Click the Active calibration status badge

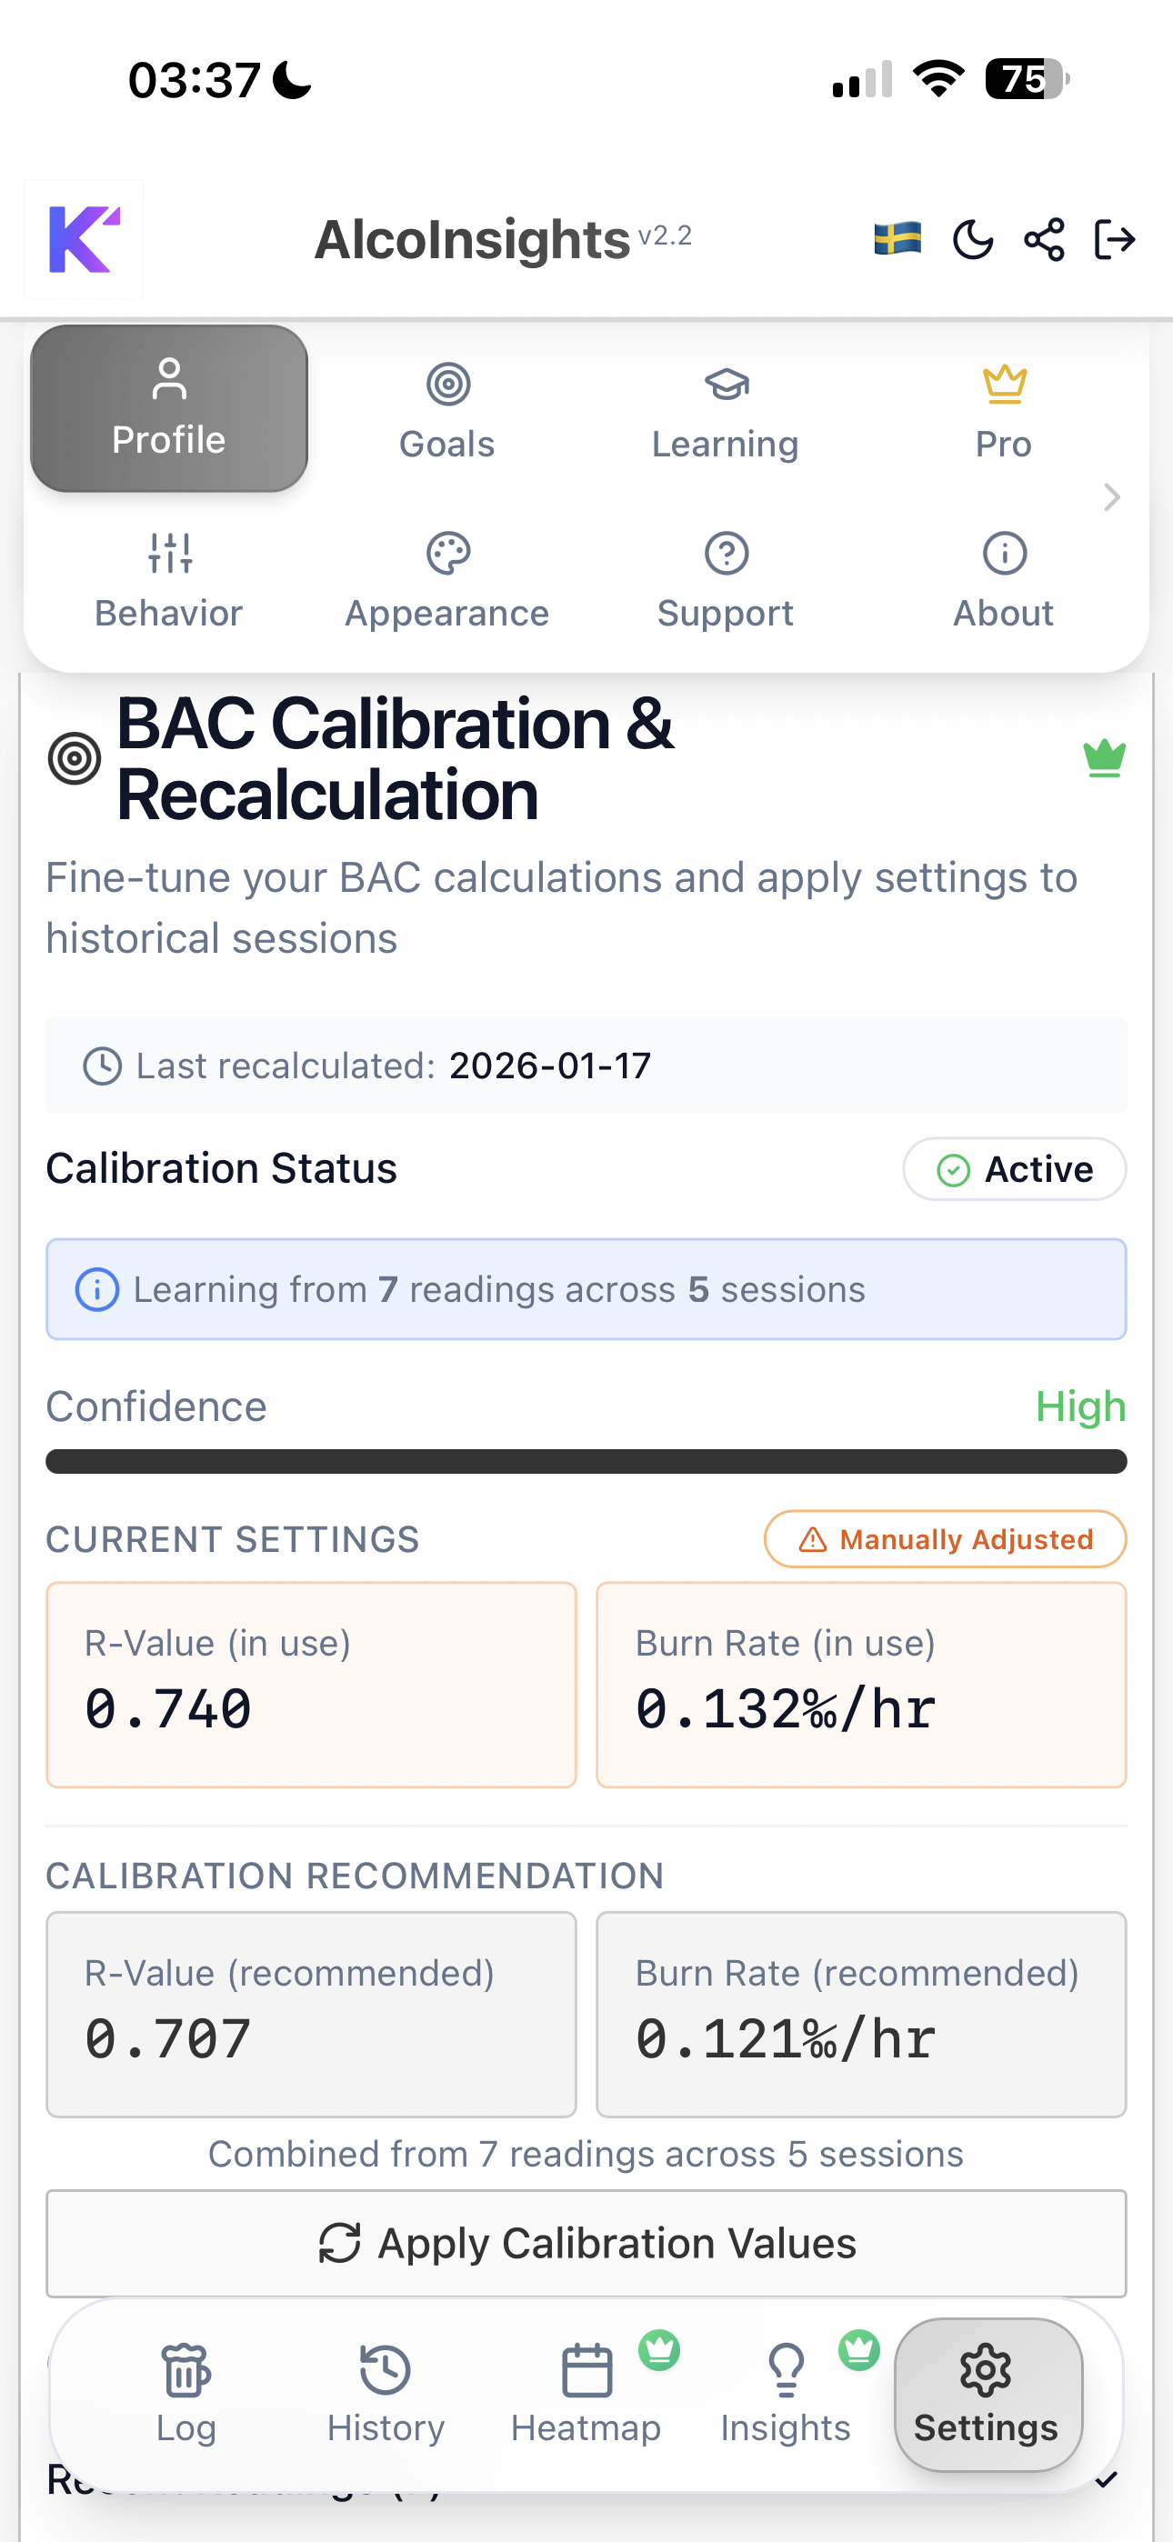click(1014, 1168)
